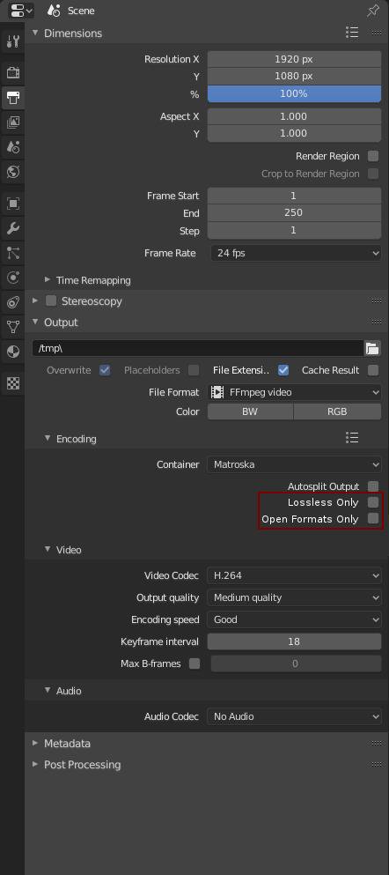
Task: Open Encoding presets list menu
Action: 352,438
